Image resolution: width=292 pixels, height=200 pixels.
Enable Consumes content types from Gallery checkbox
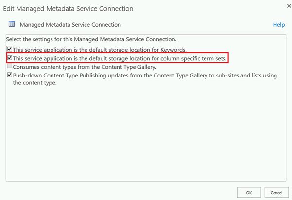point(10,66)
